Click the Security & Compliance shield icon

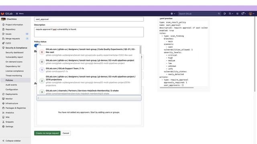[x=3, y=48]
